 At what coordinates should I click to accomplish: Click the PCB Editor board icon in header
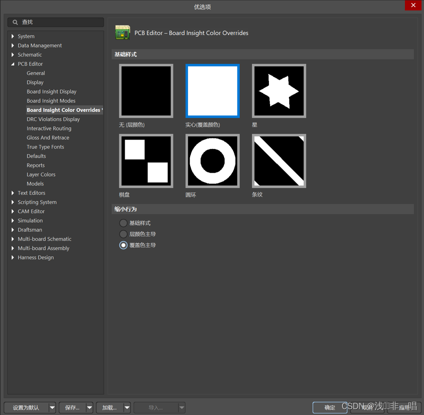click(x=122, y=32)
